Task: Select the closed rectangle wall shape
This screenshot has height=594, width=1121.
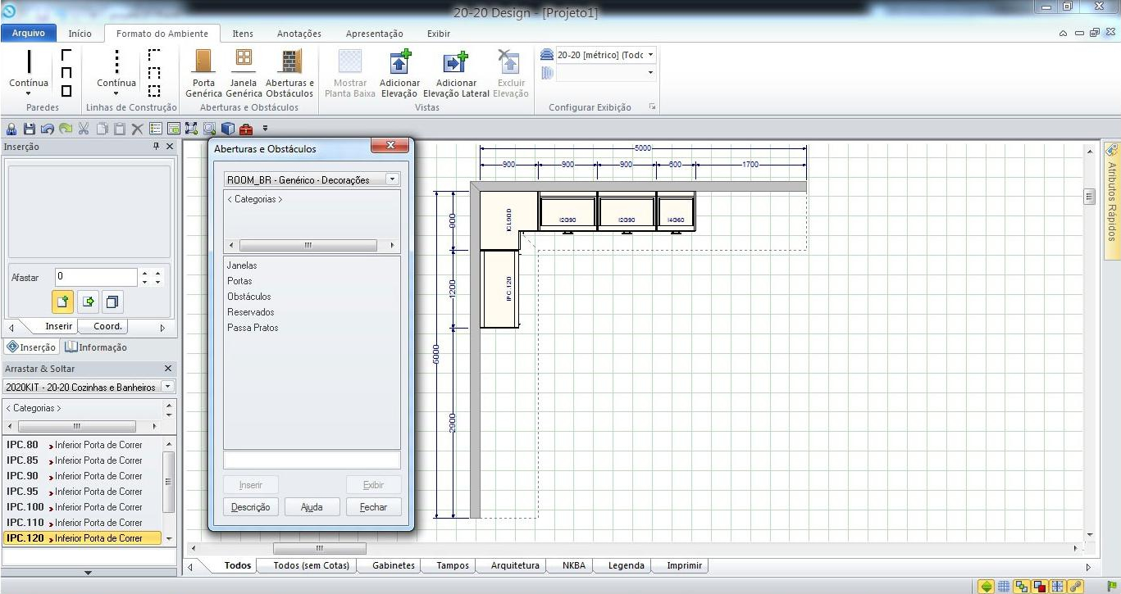Action: click(66, 90)
